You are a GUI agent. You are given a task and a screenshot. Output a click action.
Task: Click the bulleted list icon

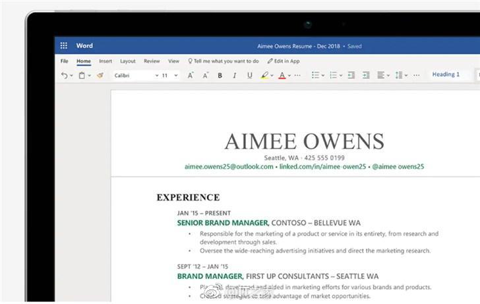[x=315, y=75]
